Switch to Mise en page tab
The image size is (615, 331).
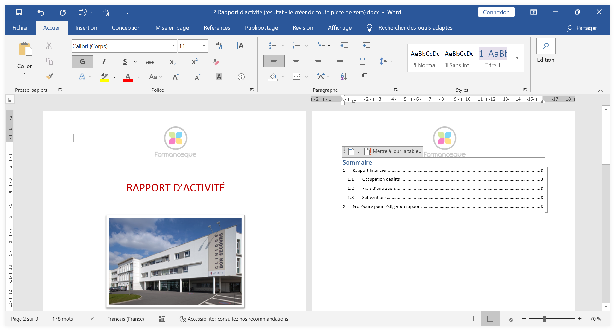point(172,28)
